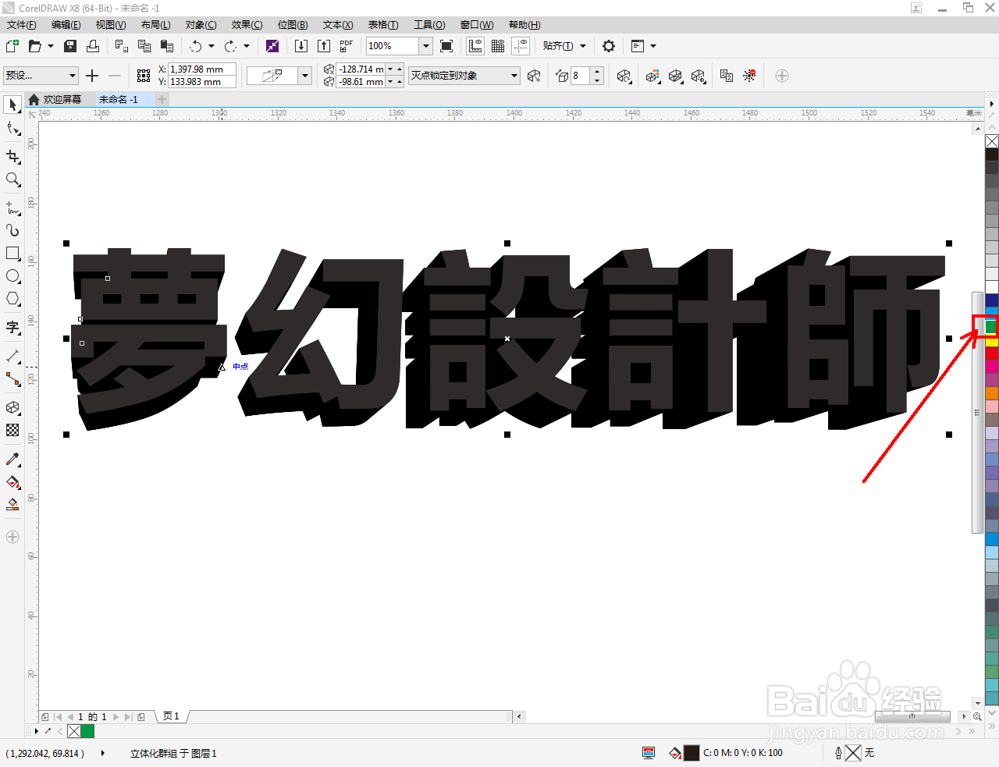The width and height of the screenshot is (999, 767).
Task: Click the X position input field
Action: pos(202,69)
